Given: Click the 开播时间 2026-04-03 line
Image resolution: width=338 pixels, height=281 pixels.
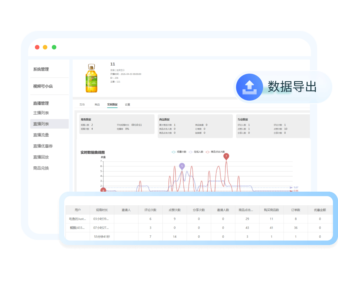Looking at the screenshot, I should tap(126, 74).
